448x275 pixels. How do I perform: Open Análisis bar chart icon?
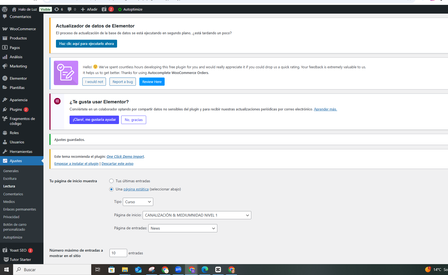tap(5, 57)
